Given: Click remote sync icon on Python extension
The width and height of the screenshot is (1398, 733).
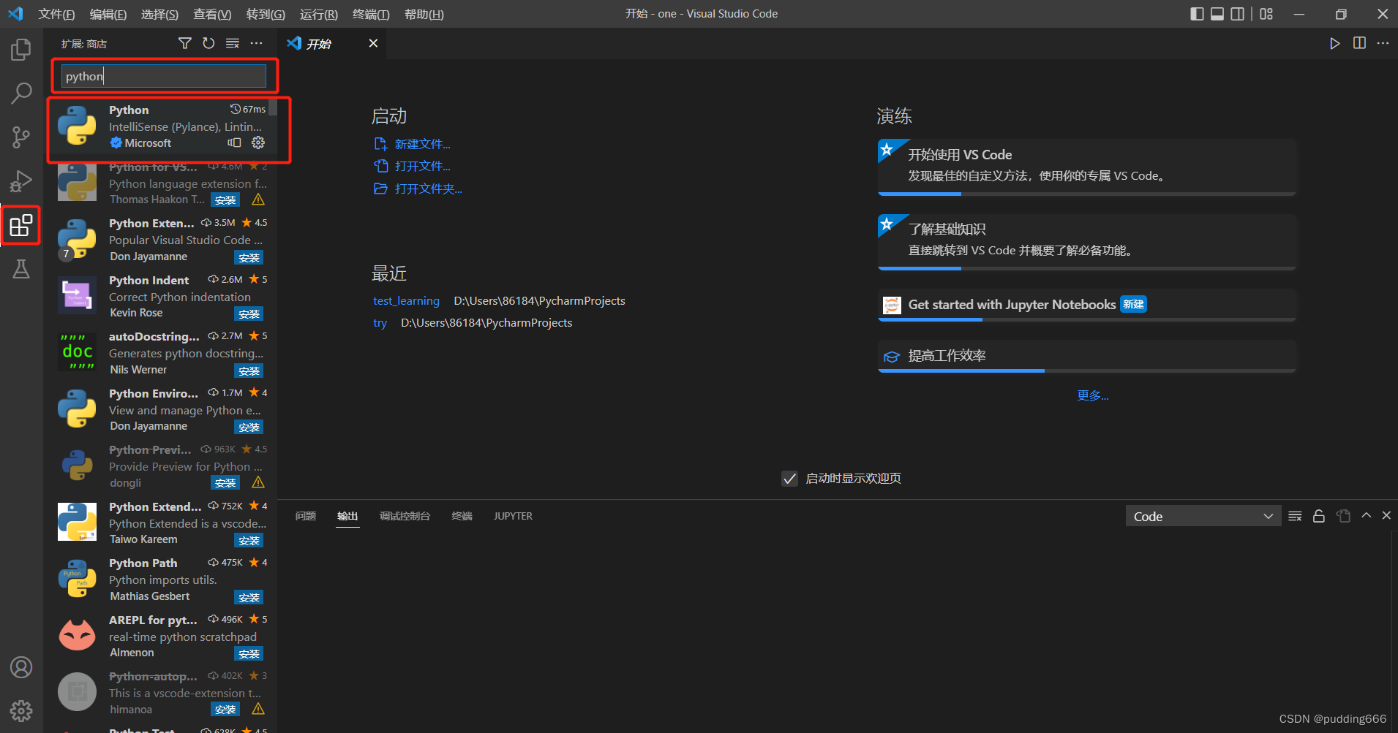Looking at the screenshot, I should click(234, 143).
